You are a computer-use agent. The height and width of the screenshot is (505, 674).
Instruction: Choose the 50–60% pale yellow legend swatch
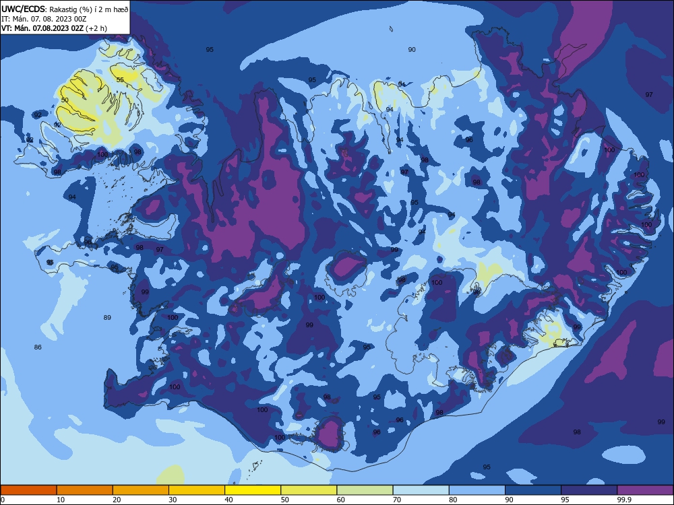[309, 490]
